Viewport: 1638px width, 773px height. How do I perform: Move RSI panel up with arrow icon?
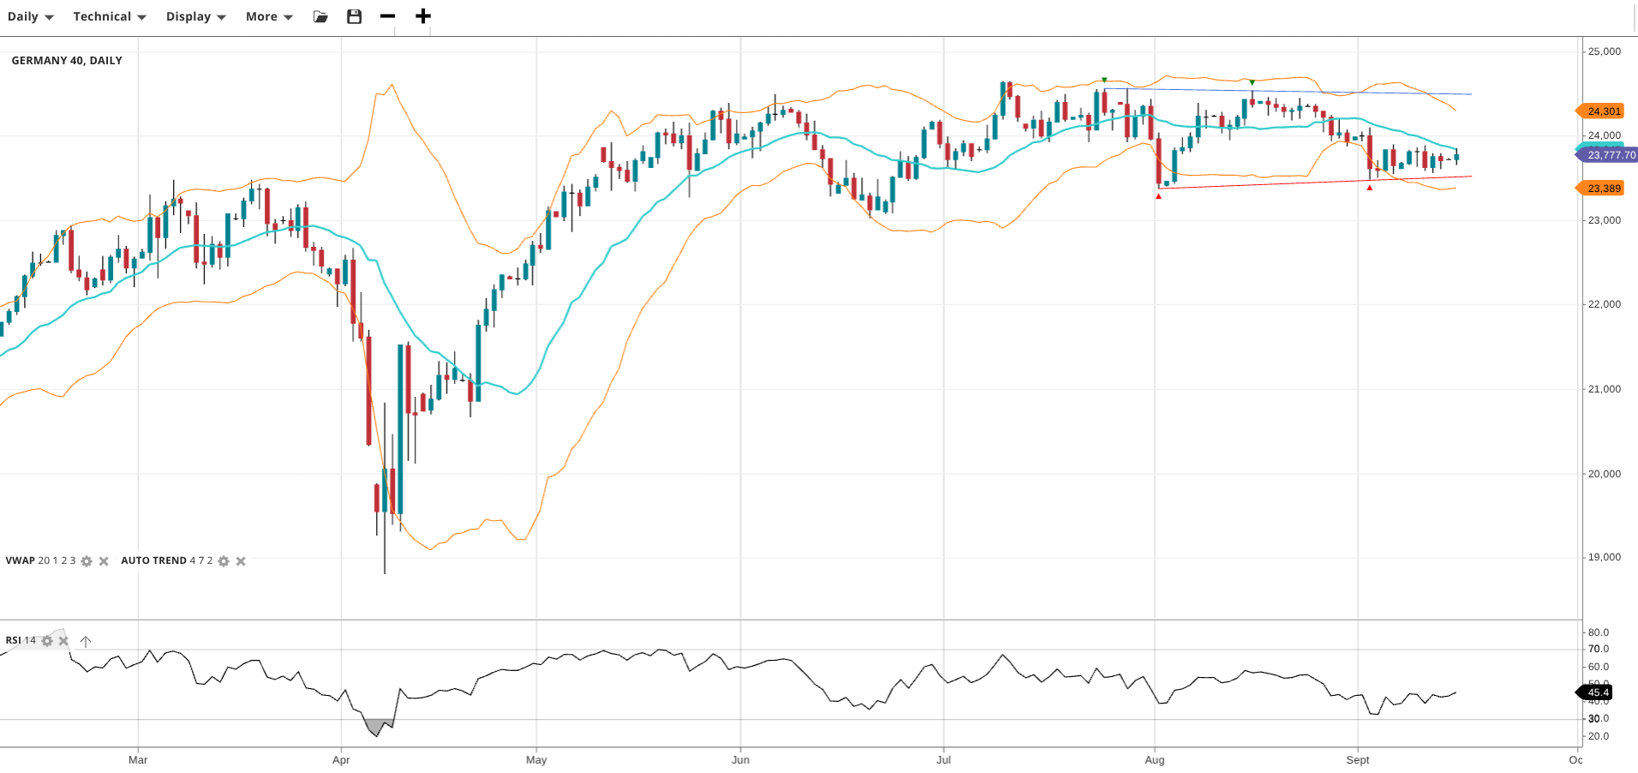pyautogui.click(x=86, y=641)
